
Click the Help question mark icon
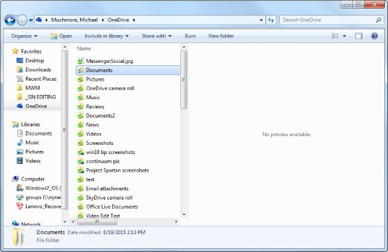[374, 36]
